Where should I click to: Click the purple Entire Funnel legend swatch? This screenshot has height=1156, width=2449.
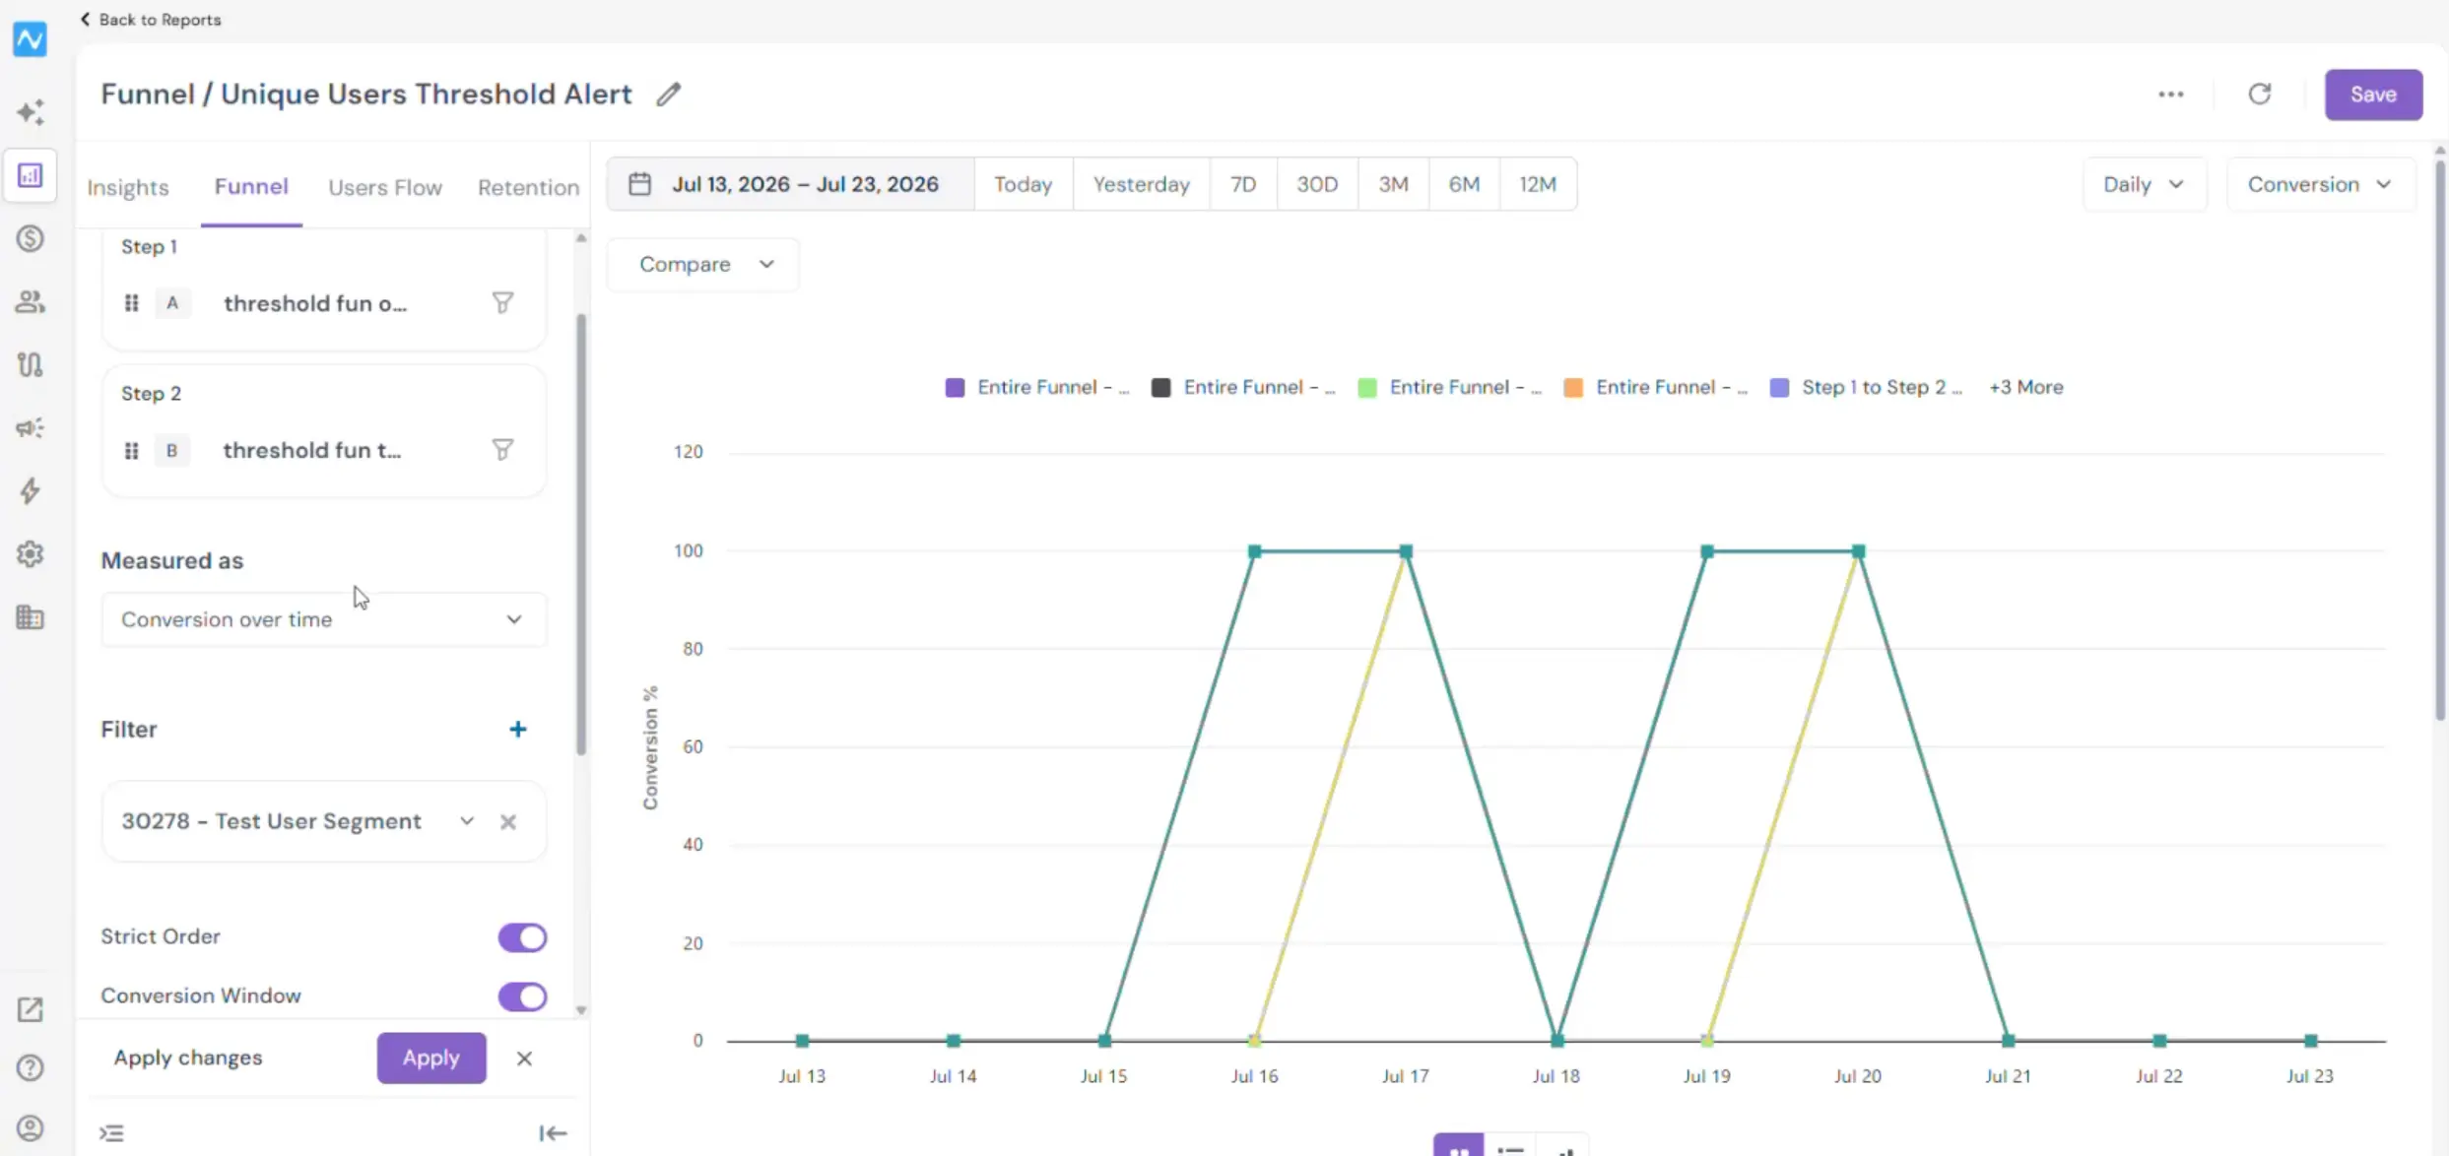(955, 387)
